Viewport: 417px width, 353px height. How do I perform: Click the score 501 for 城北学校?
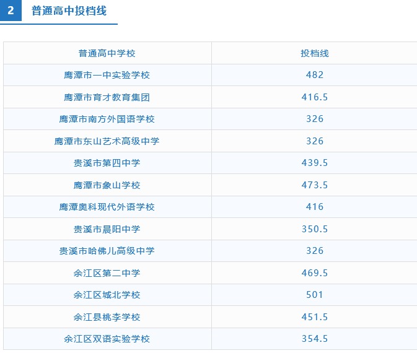314,295
